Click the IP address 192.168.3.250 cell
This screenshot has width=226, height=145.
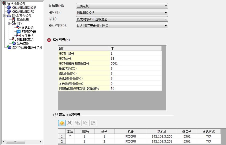pos(161,137)
